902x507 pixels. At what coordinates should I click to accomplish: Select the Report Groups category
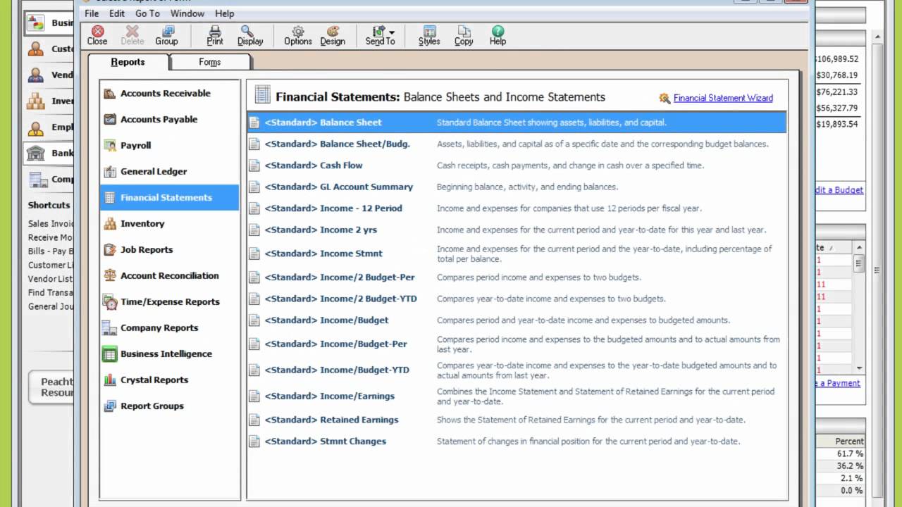pos(169,406)
